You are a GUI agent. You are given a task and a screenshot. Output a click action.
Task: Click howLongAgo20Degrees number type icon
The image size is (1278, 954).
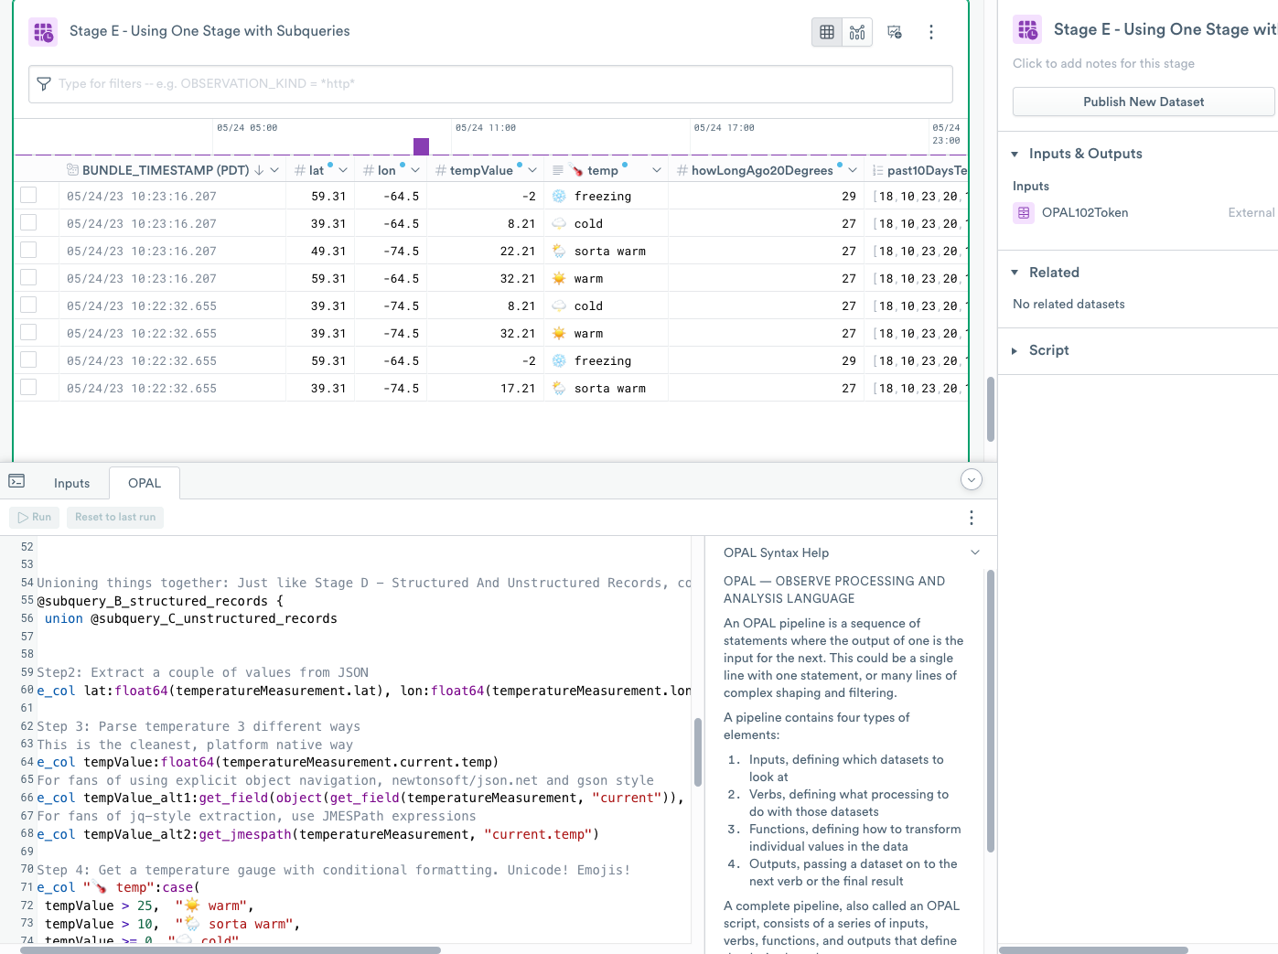[x=682, y=170]
